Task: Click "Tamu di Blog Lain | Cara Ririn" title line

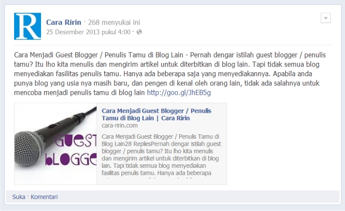Action: (146, 118)
